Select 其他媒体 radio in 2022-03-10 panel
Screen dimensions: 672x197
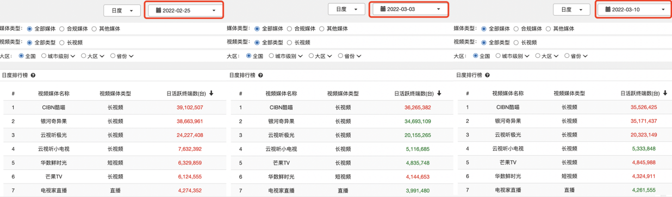click(548, 29)
